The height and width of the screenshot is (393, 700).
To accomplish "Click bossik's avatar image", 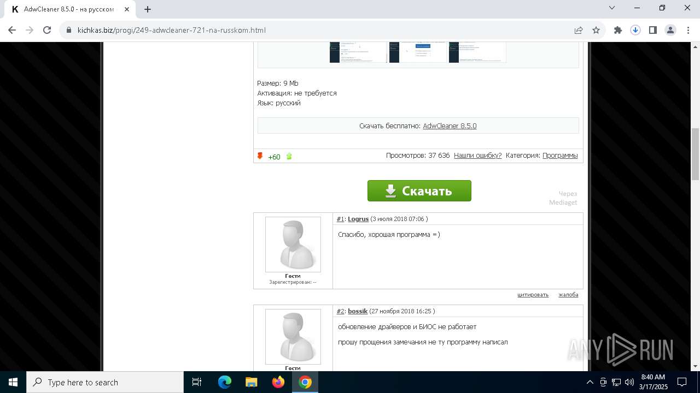I will (293, 337).
